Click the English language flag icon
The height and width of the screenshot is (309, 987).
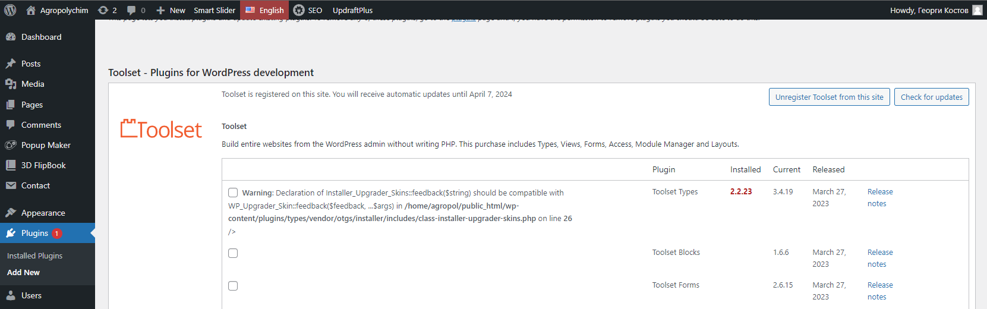tap(250, 10)
